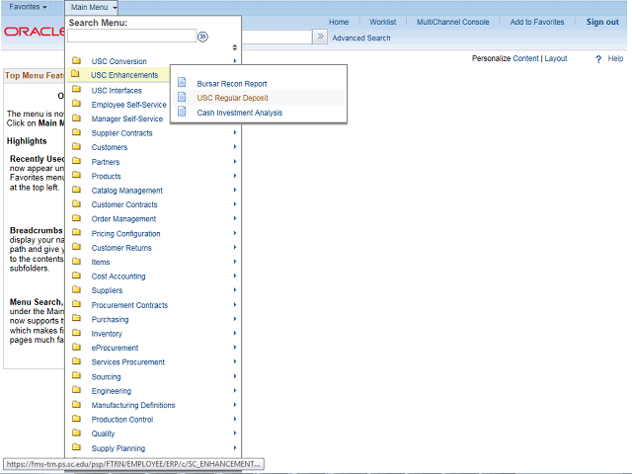Viewport: 632px width, 474px height.
Task: Expand the Partners submenu arrow
Action: (x=235, y=161)
